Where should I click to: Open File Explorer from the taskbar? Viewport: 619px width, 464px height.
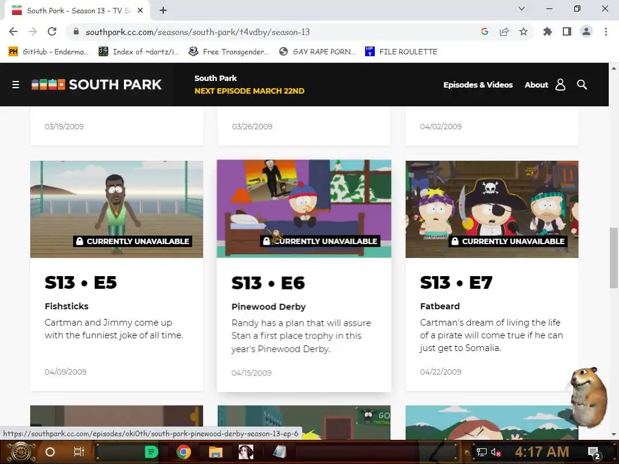(216, 452)
